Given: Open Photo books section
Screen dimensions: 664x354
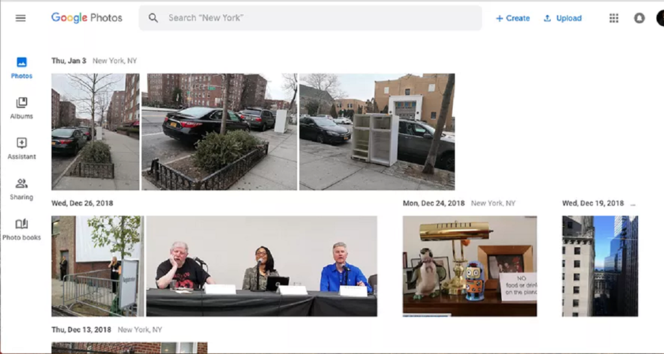Looking at the screenshot, I should pyautogui.click(x=21, y=229).
